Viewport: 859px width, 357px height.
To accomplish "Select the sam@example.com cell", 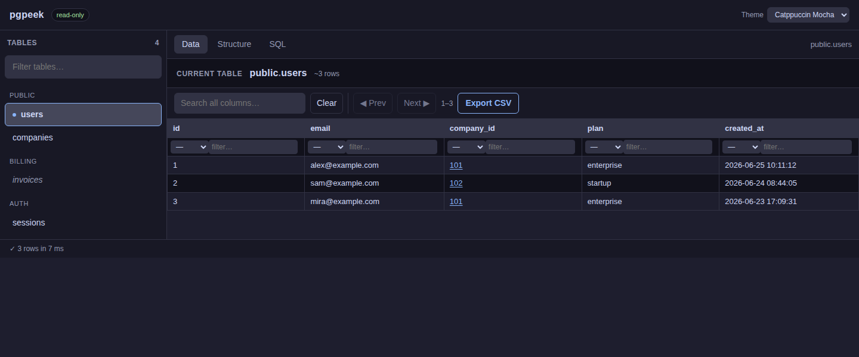I will point(374,183).
